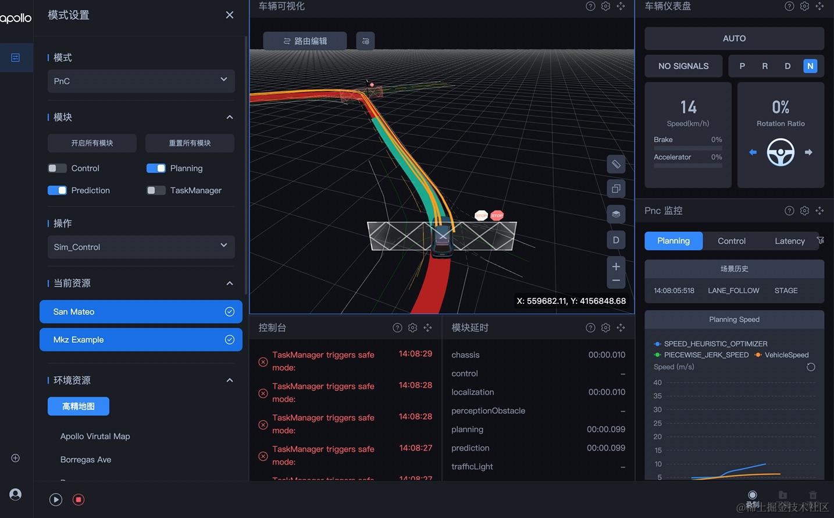Expand 控制台 panel to fullscreen
The height and width of the screenshot is (518, 834).
click(x=427, y=328)
